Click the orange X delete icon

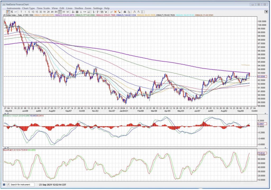(115, 12)
